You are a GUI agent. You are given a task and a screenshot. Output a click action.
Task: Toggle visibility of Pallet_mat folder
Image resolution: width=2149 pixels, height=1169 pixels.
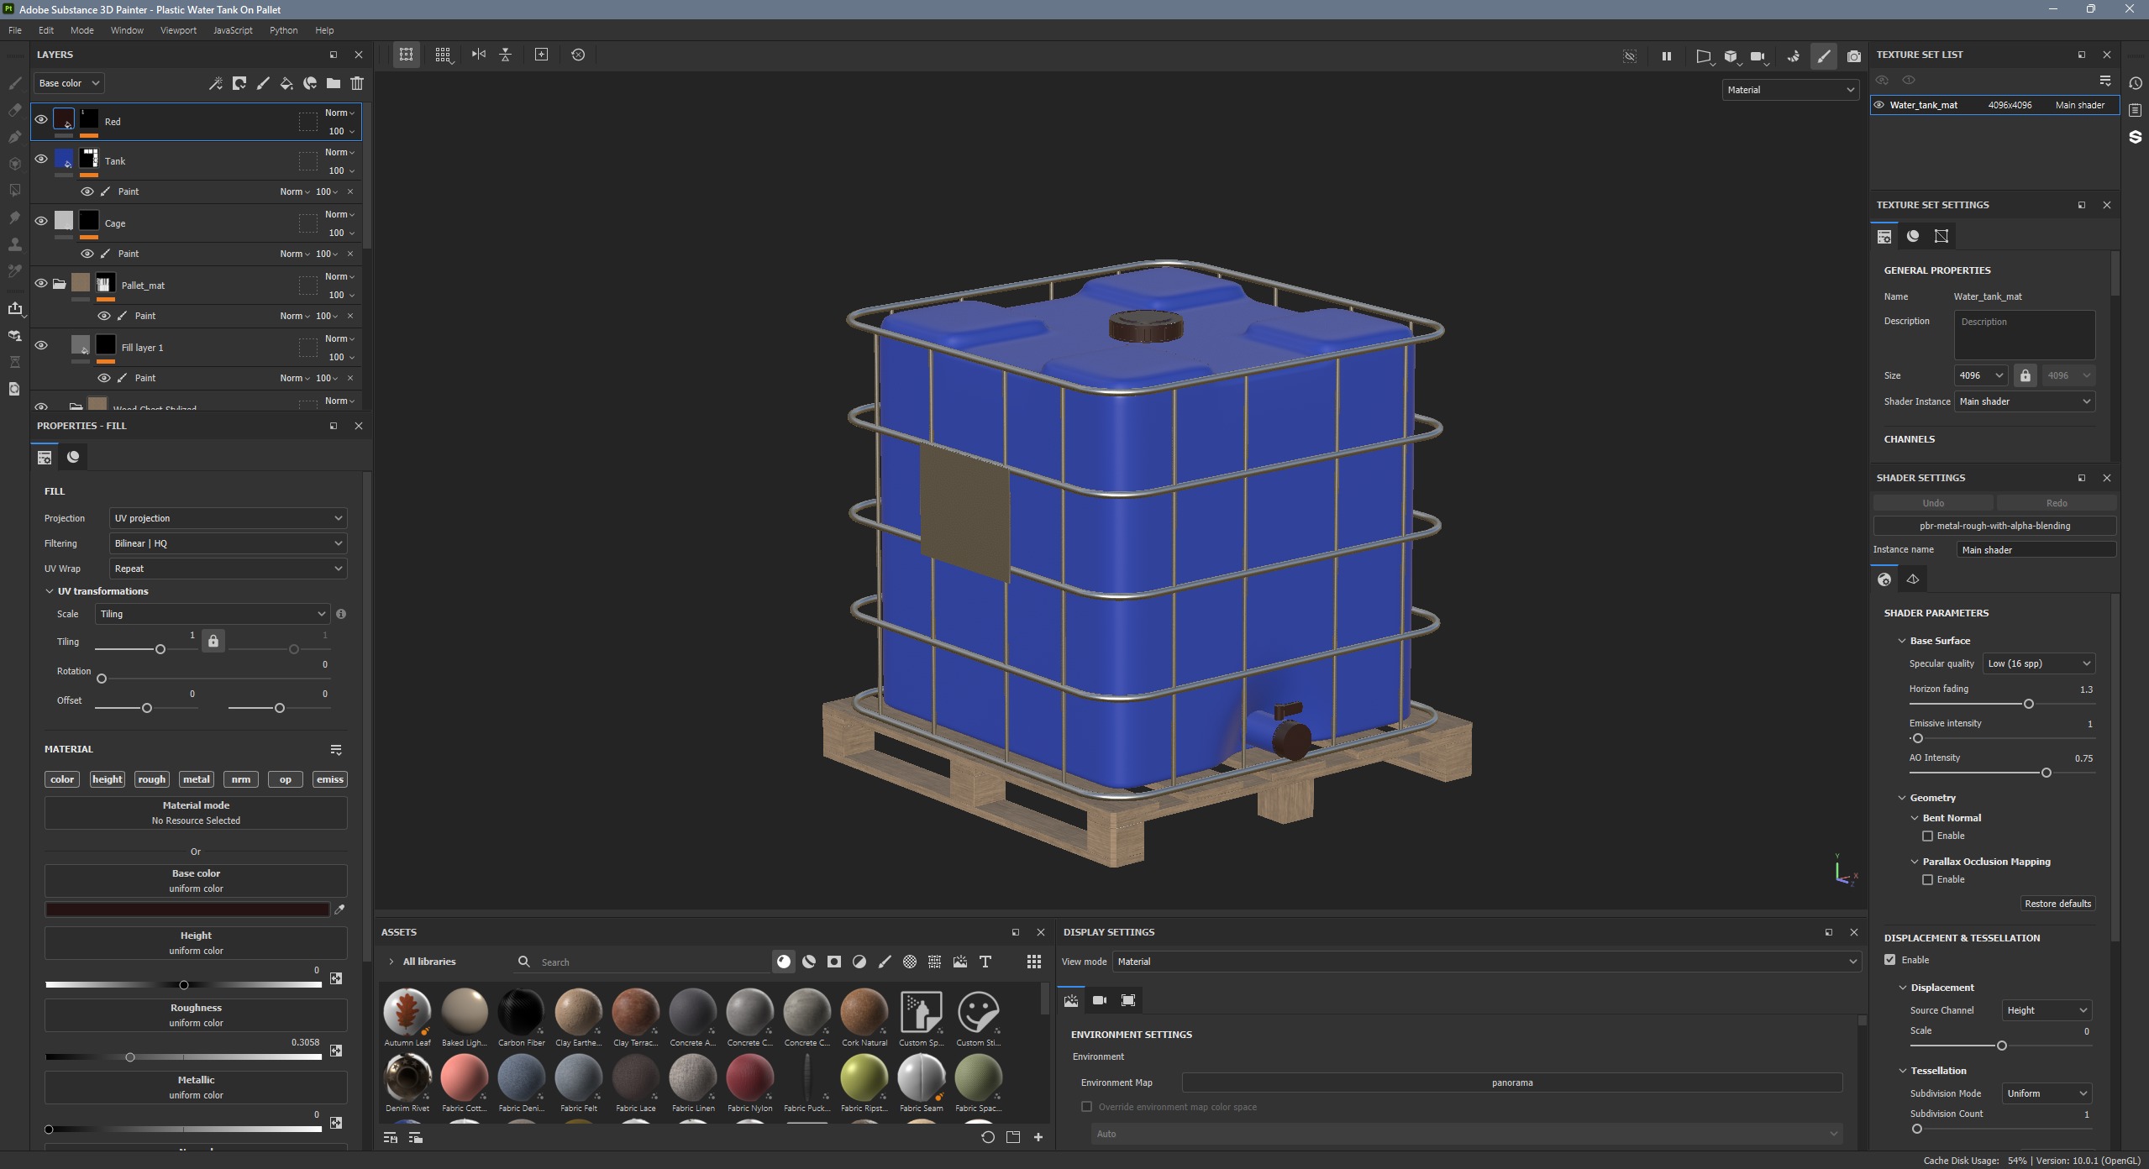(x=40, y=283)
